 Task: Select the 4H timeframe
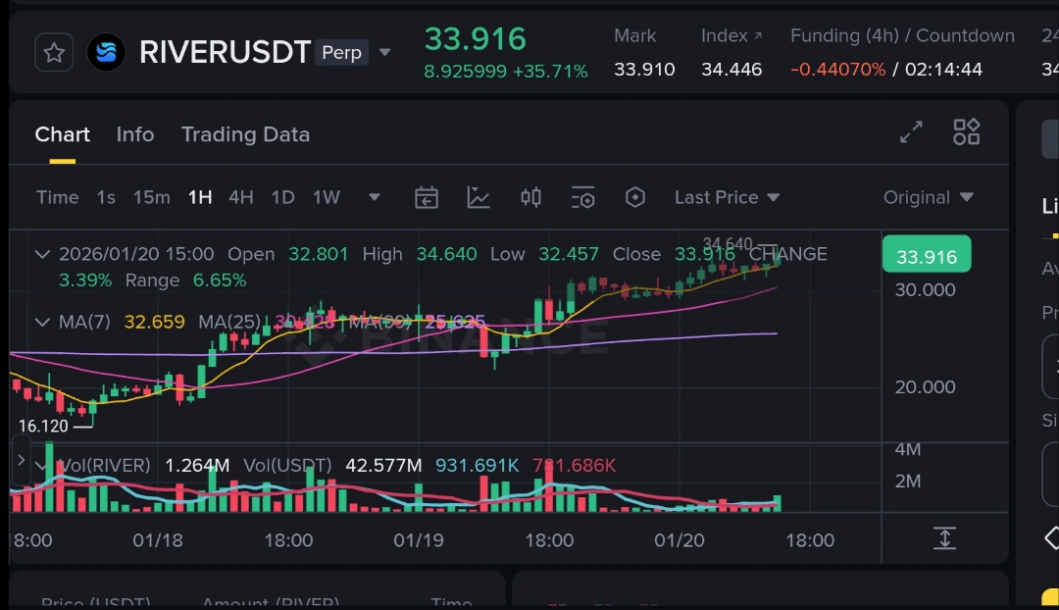pos(241,197)
